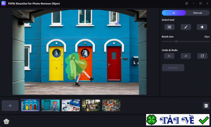The width and height of the screenshot is (211, 127).
Task: Switch to Manual mode
Action: click(x=198, y=13)
